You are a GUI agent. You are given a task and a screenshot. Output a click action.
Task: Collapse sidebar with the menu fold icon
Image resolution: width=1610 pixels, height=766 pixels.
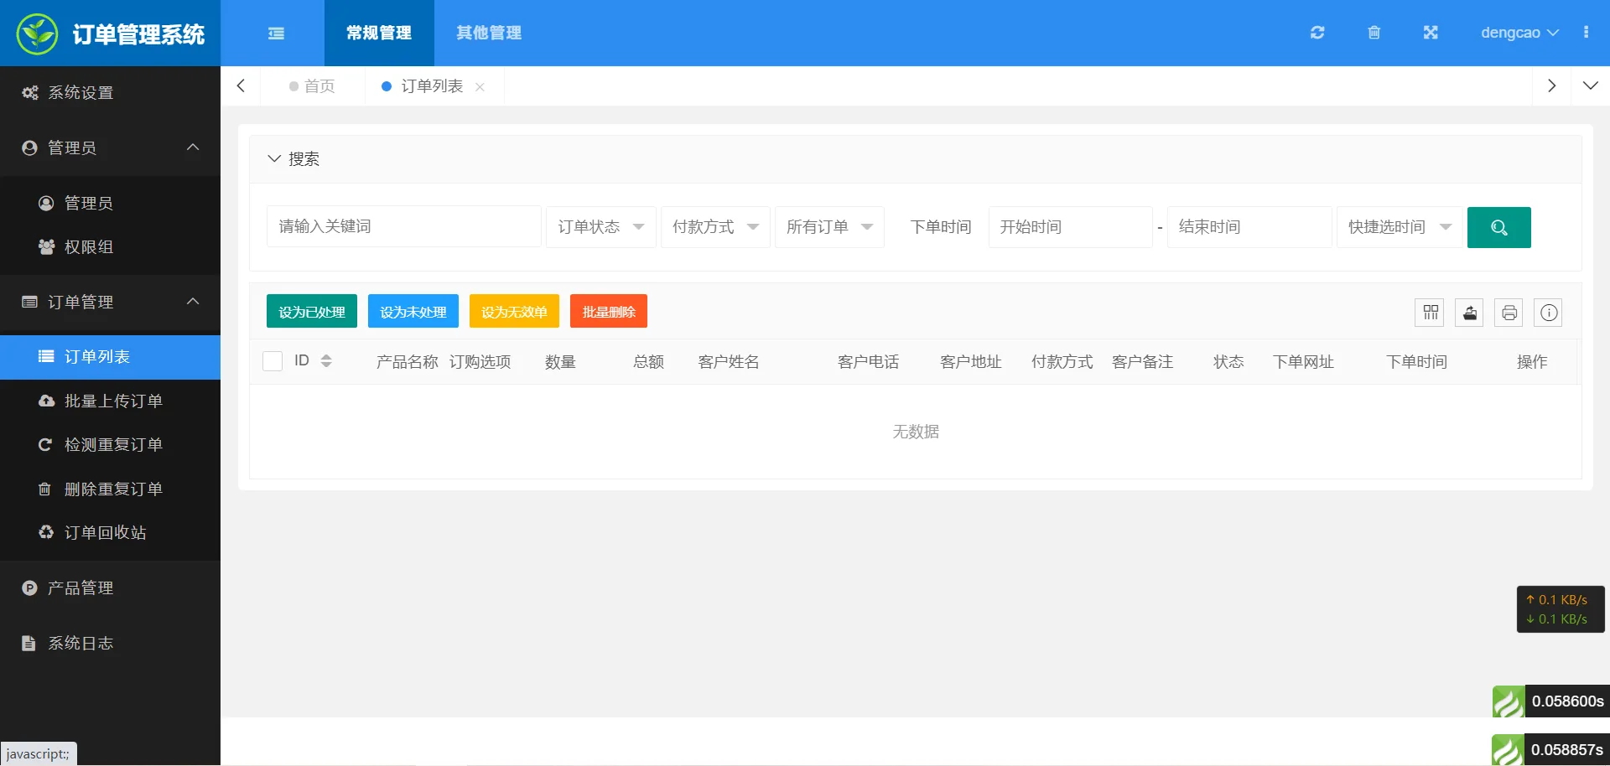[276, 33]
